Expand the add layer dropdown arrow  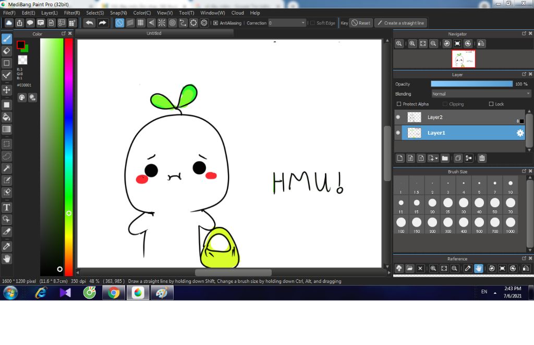tap(436, 159)
